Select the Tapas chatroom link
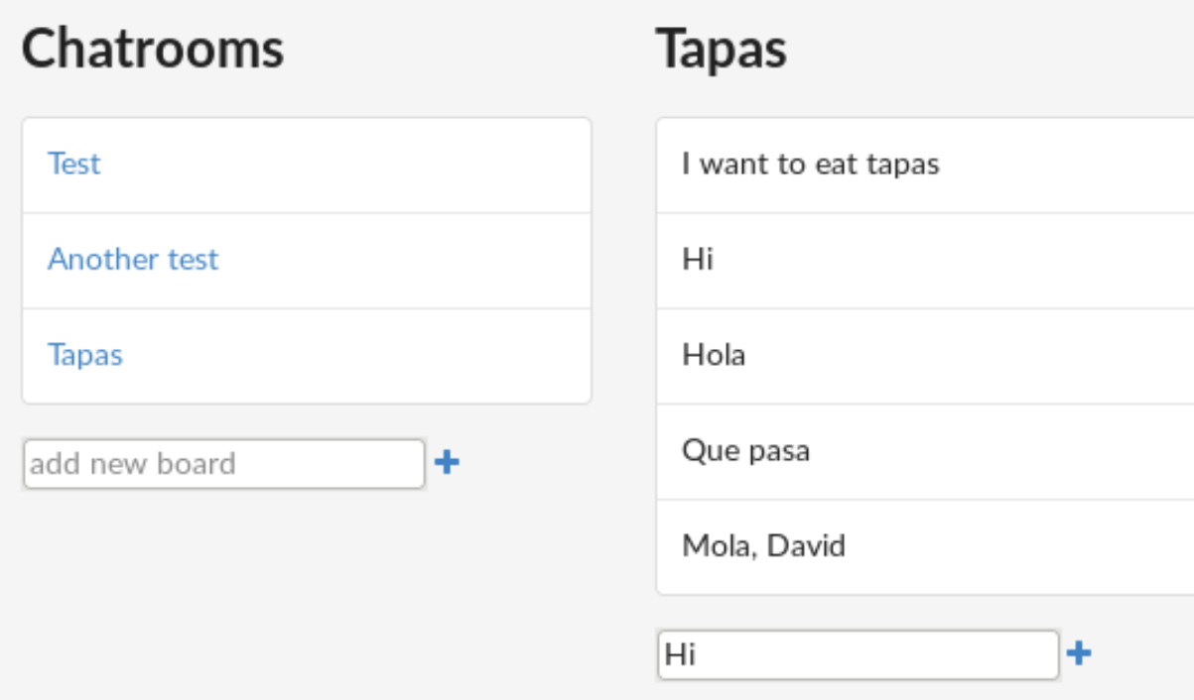This screenshot has width=1194, height=700. (85, 355)
